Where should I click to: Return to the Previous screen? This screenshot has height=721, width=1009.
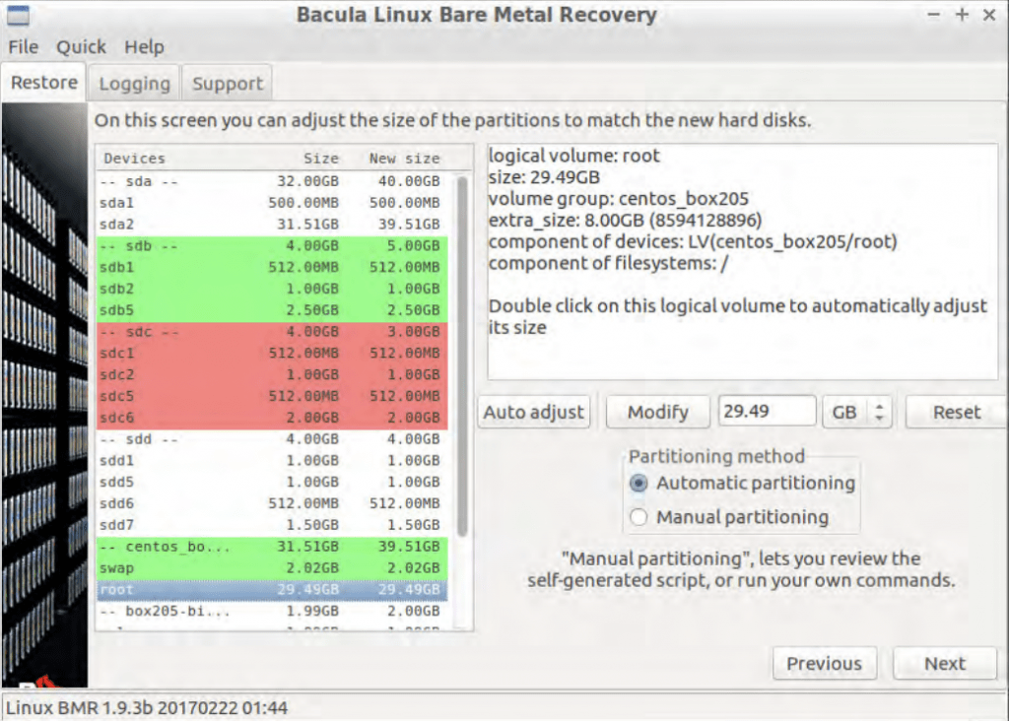pyautogui.click(x=824, y=664)
